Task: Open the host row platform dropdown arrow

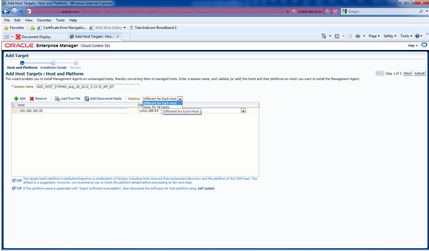Action: pos(243,111)
